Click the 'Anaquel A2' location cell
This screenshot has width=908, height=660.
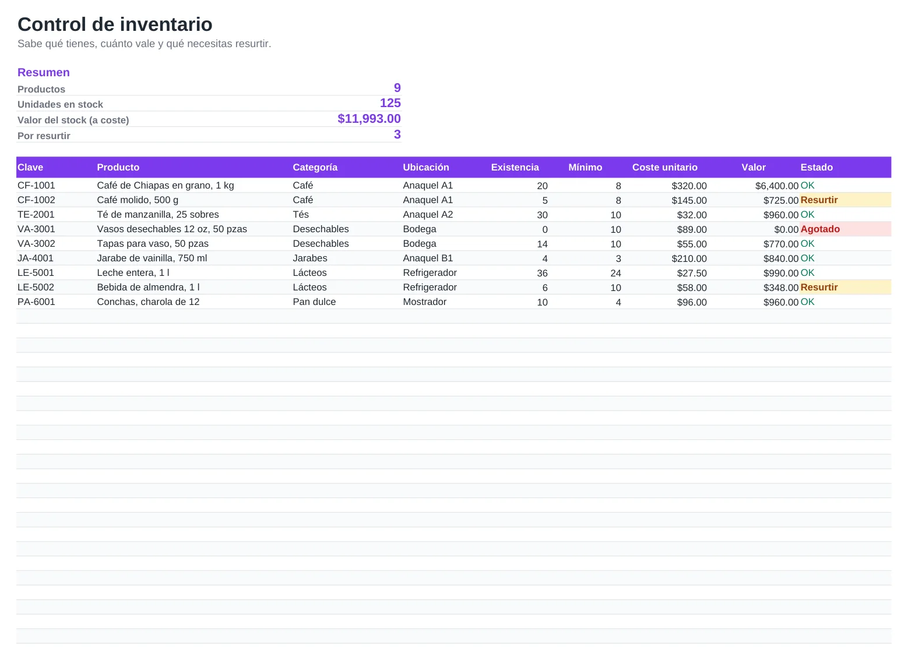pos(428,214)
